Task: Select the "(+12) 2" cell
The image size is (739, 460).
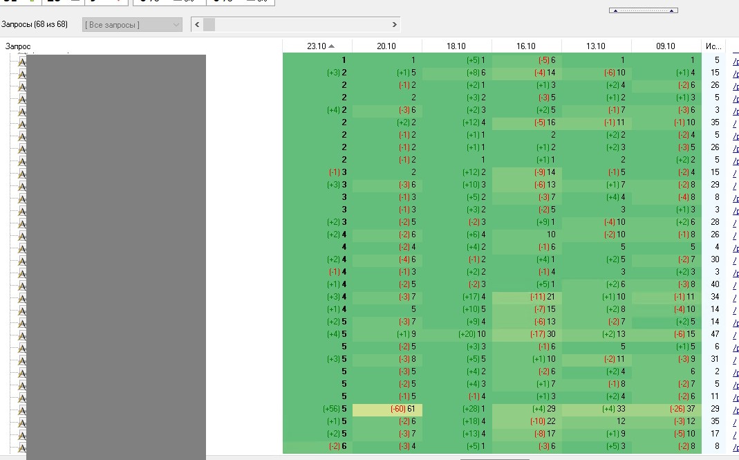Action: tap(457, 172)
